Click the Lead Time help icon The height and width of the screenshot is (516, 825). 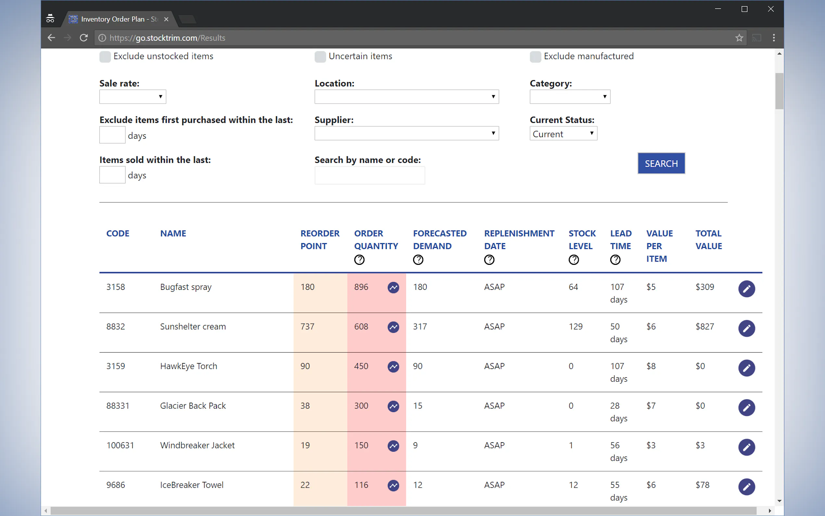point(615,260)
